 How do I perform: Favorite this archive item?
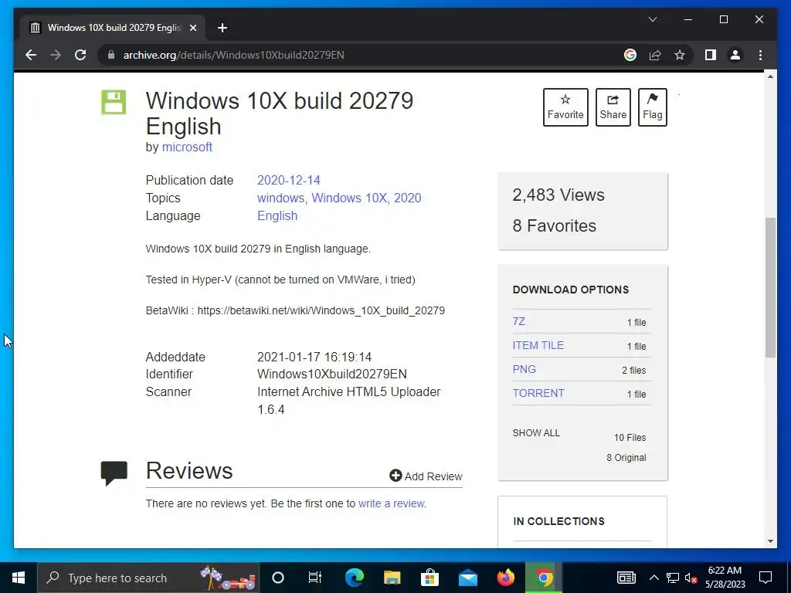[565, 107]
